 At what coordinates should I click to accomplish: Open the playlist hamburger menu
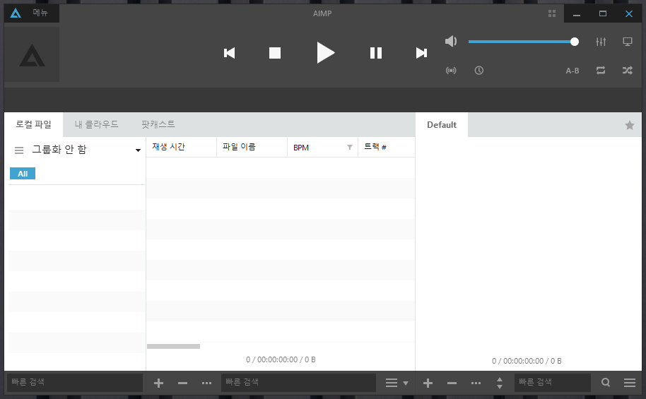coord(630,383)
